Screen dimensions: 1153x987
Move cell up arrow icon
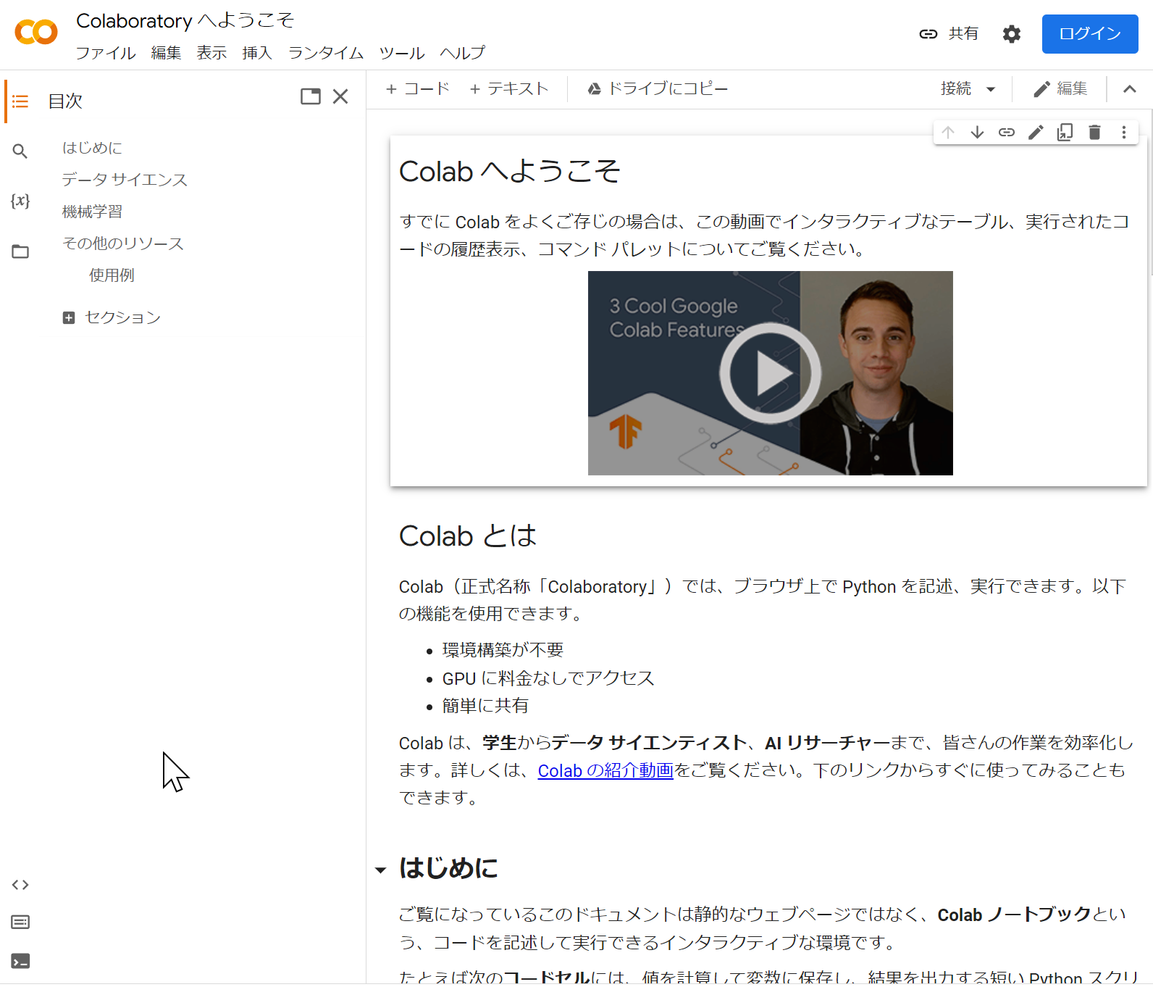948,132
